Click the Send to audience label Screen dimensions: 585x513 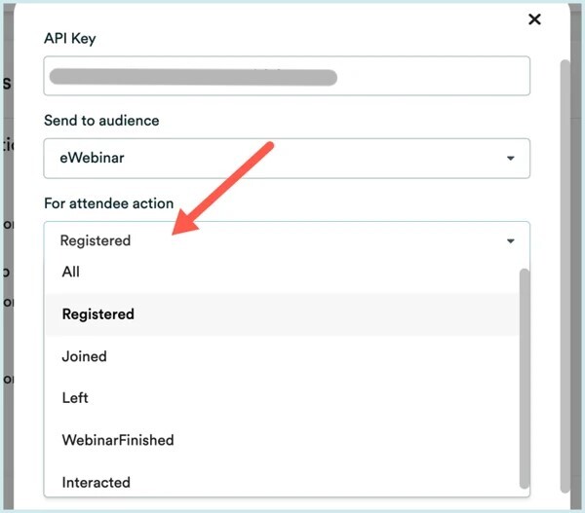pyautogui.click(x=101, y=121)
